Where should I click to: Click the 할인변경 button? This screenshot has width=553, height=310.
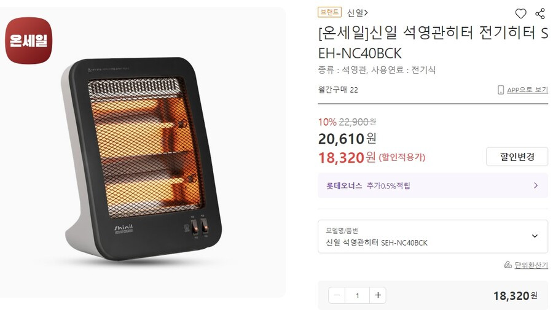point(517,157)
